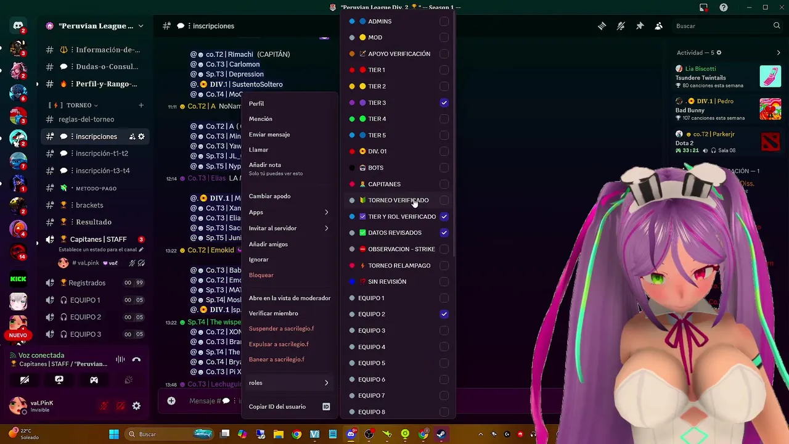Select Mención in context menu
Image resolution: width=789 pixels, height=444 pixels.
pyautogui.click(x=288, y=119)
